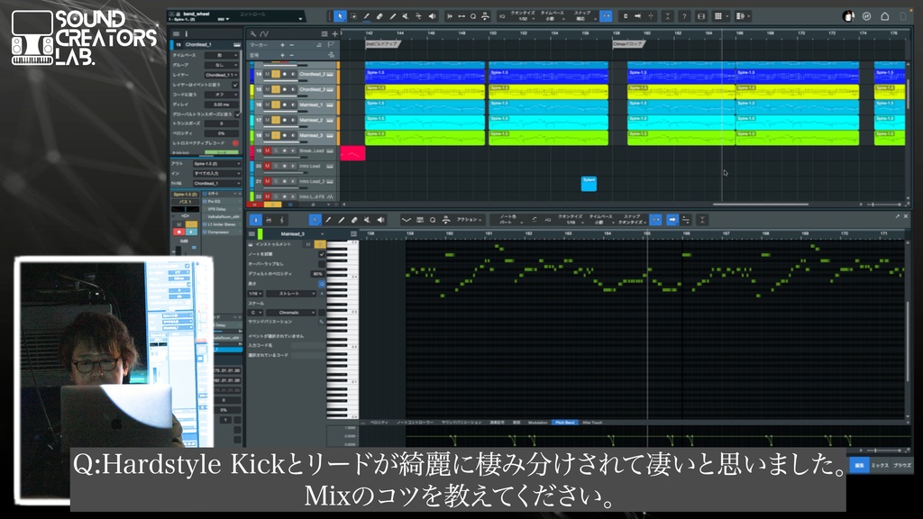Mute the Break_Lead track
Screen dimensions: 923x519
click(266, 150)
